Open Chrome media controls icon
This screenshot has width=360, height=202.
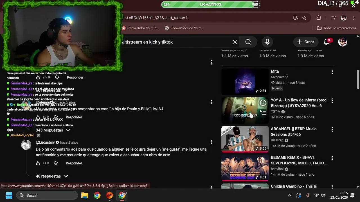click(334, 18)
